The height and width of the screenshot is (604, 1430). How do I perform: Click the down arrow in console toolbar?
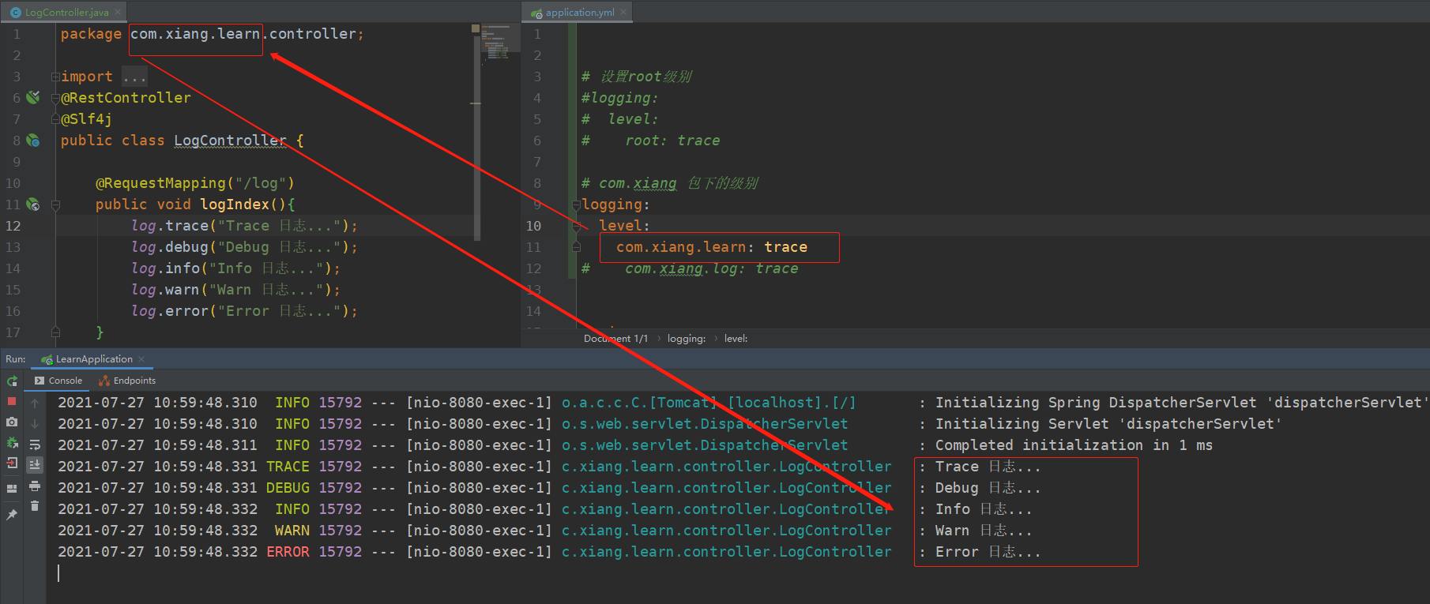(x=35, y=423)
